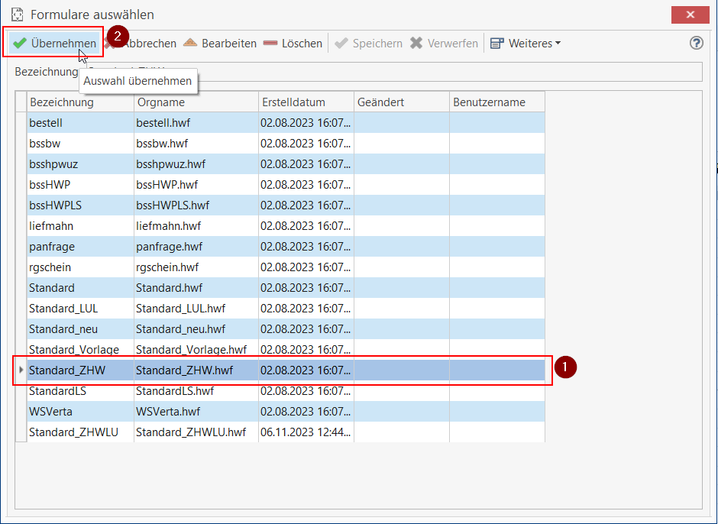718x524 pixels.
Task: Click the window icon in title bar
Action: (17, 15)
